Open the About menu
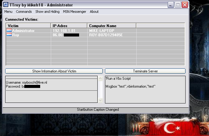 tap(94, 12)
